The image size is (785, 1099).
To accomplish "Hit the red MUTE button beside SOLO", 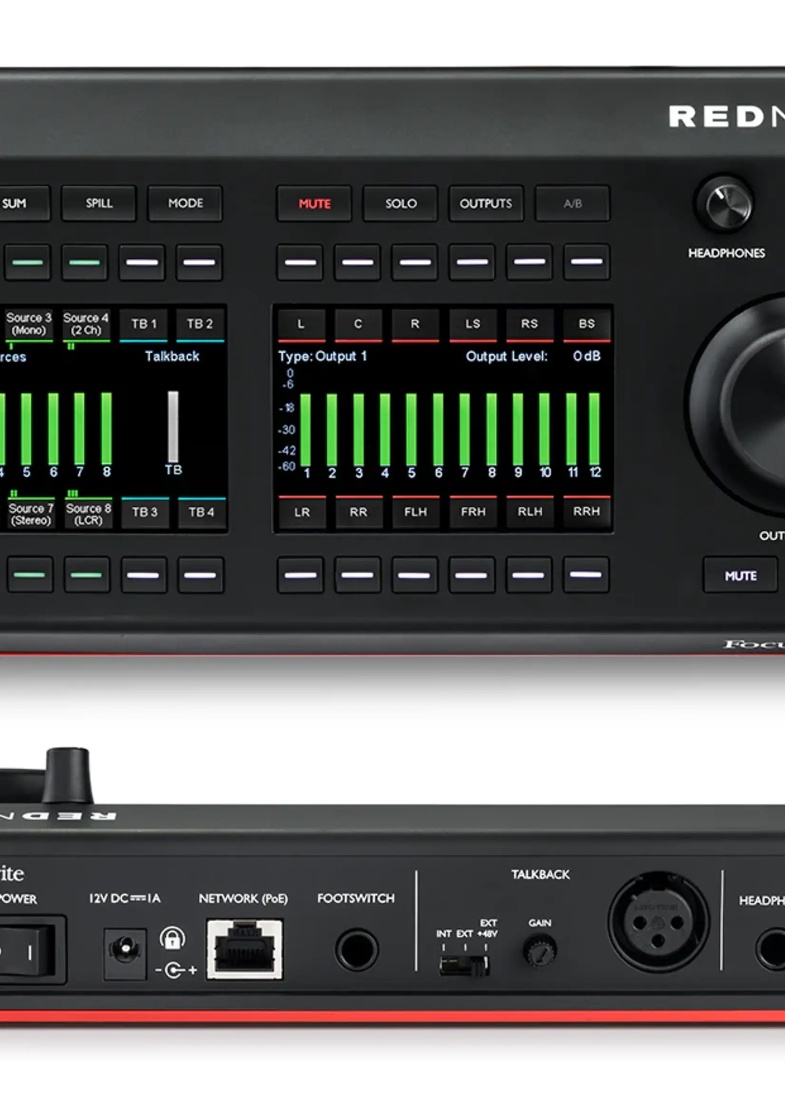I will 314,203.
